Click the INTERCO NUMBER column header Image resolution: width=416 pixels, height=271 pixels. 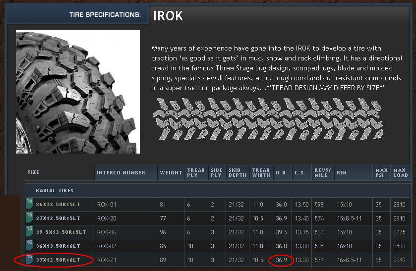tap(121, 172)
